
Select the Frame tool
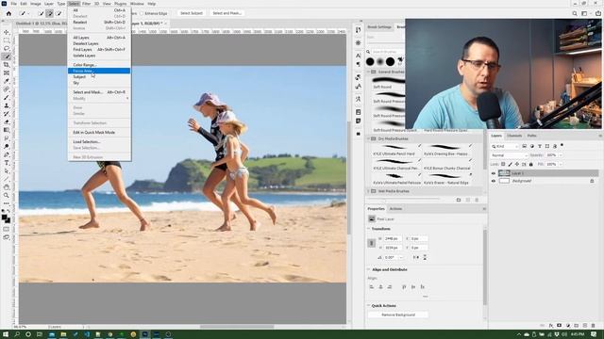pos(7,73)
